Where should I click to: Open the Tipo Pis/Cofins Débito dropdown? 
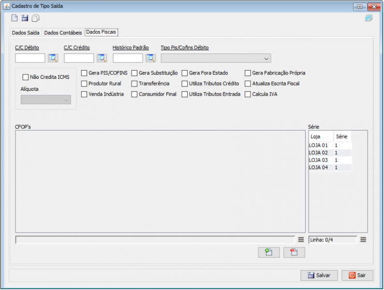(216, 58)
